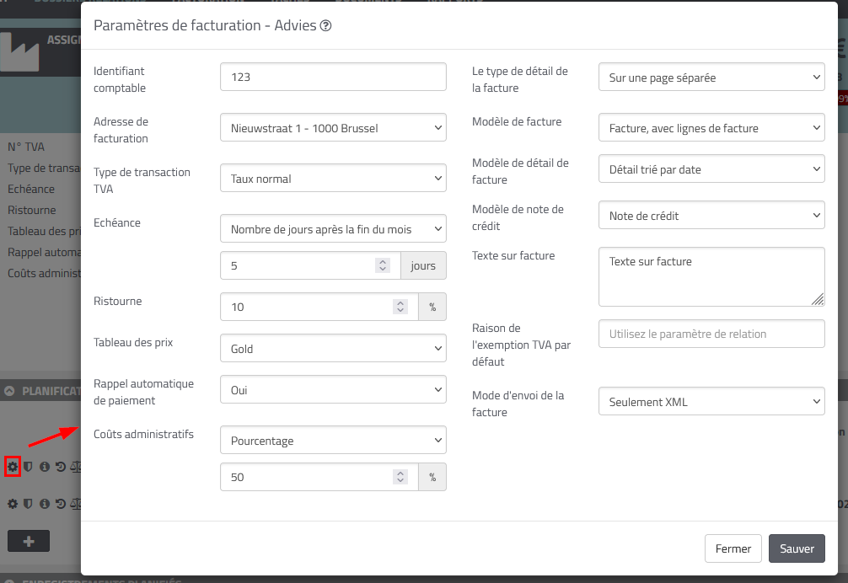This screenshot has width=848, height=583.
Task: Open the Rappel automatique de paiement dropdown
Action: tap(333, 389)
